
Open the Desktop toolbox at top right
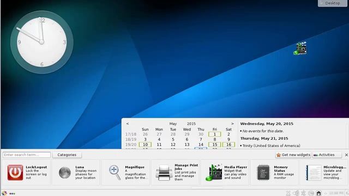333,3
